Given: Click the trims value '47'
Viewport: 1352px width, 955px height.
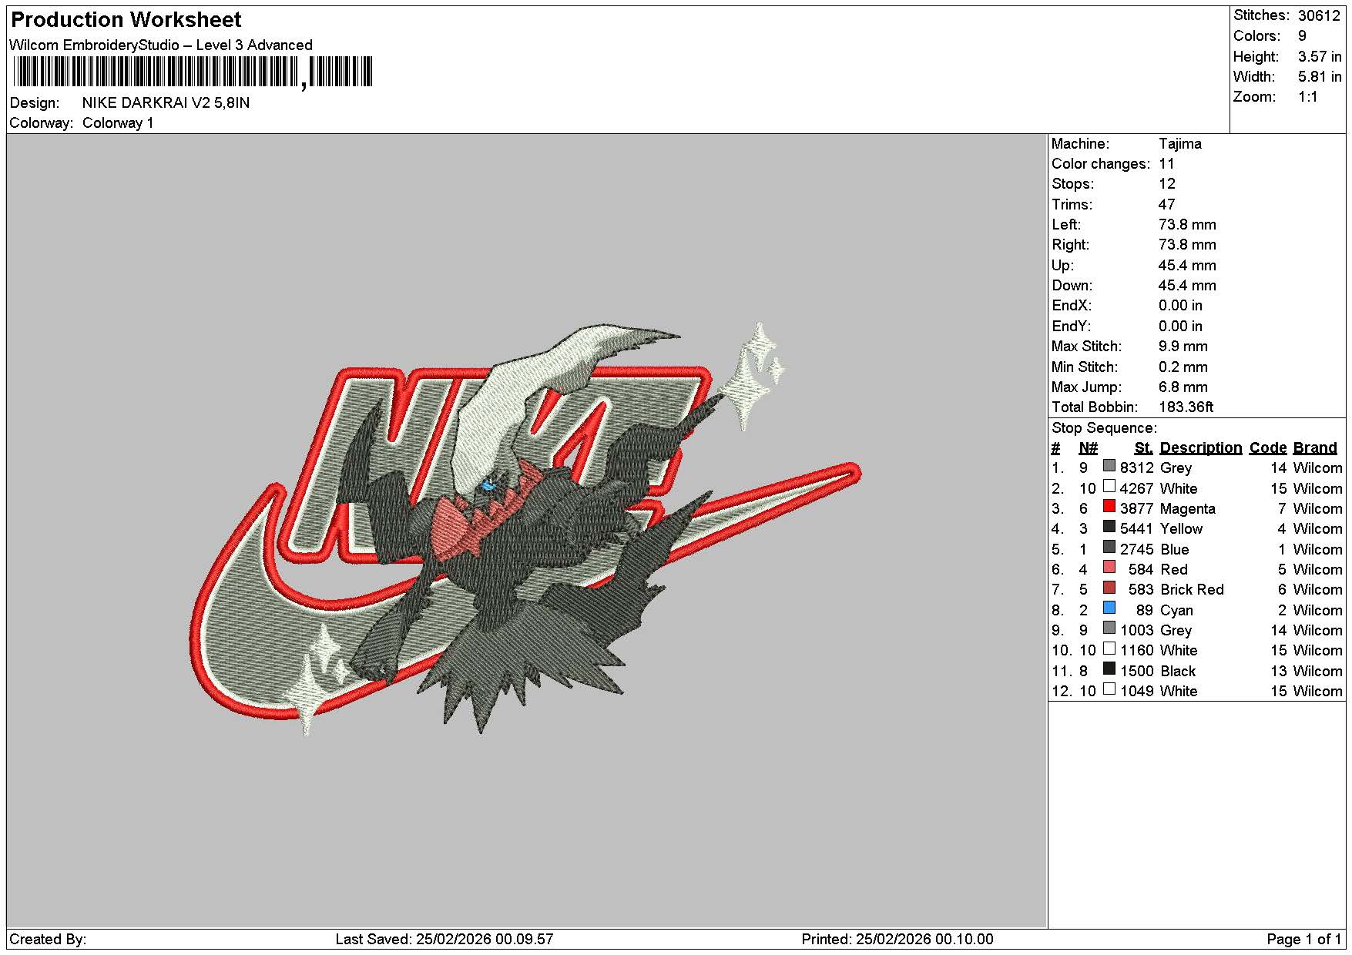Looking at the screenshot, I should tap(1167, 205).
